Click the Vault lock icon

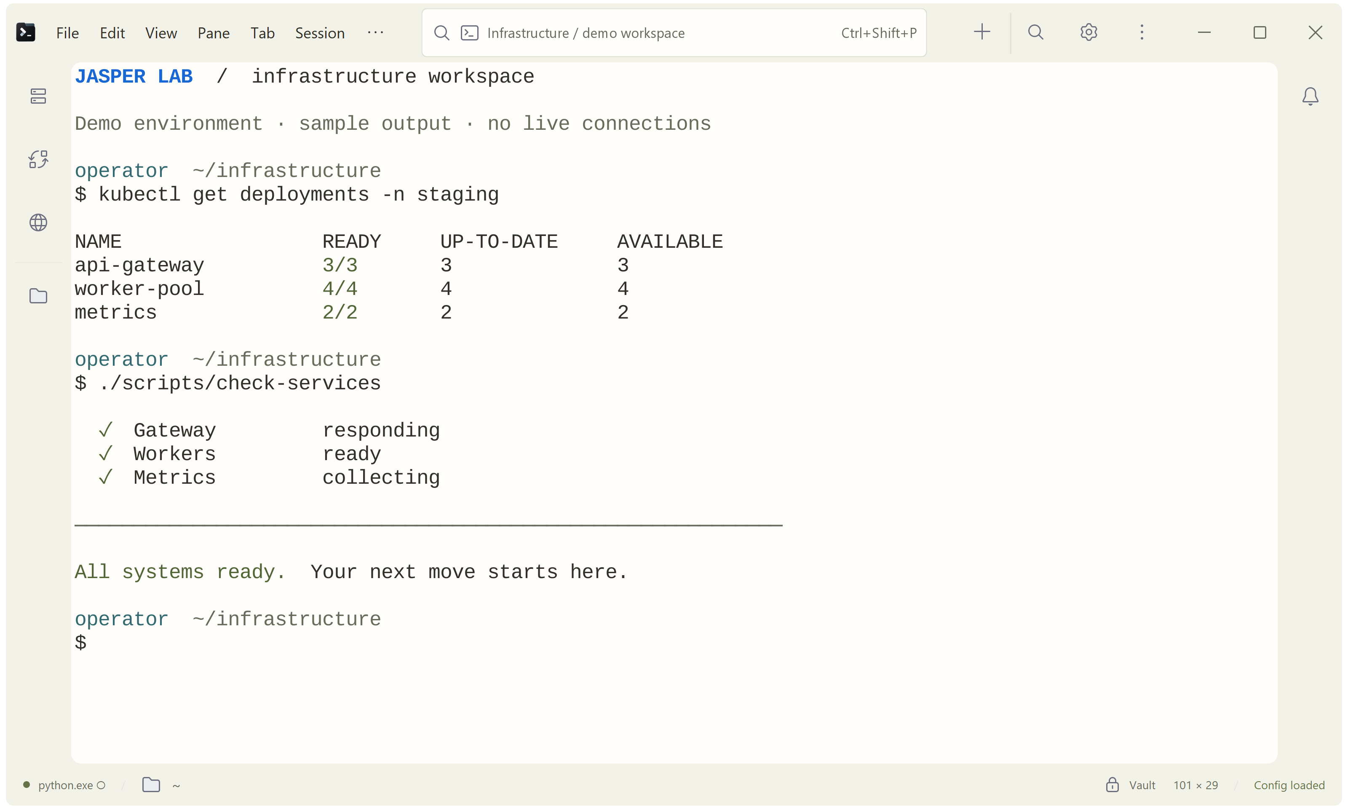point(1112,785)
